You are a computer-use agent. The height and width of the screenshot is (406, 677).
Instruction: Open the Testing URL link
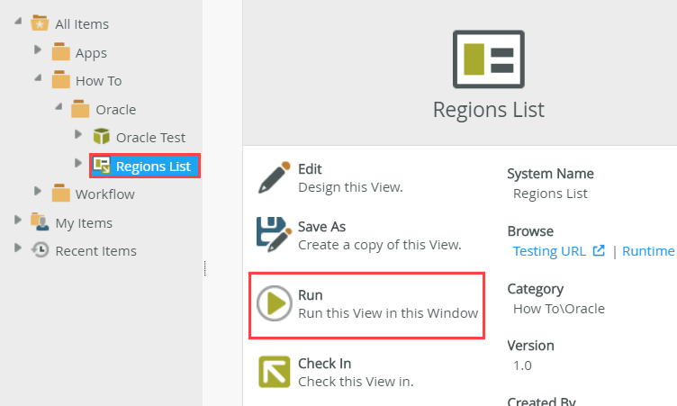[x=549, y=251]
